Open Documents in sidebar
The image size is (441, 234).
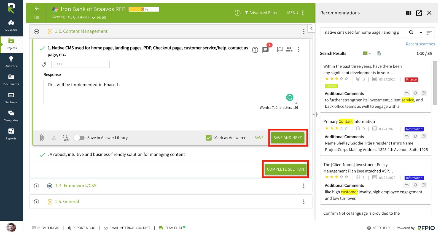click(x=11, y=80)
